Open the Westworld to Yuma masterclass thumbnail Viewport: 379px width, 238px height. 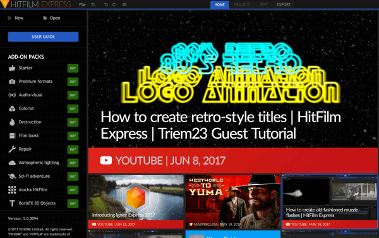point(232,201)
